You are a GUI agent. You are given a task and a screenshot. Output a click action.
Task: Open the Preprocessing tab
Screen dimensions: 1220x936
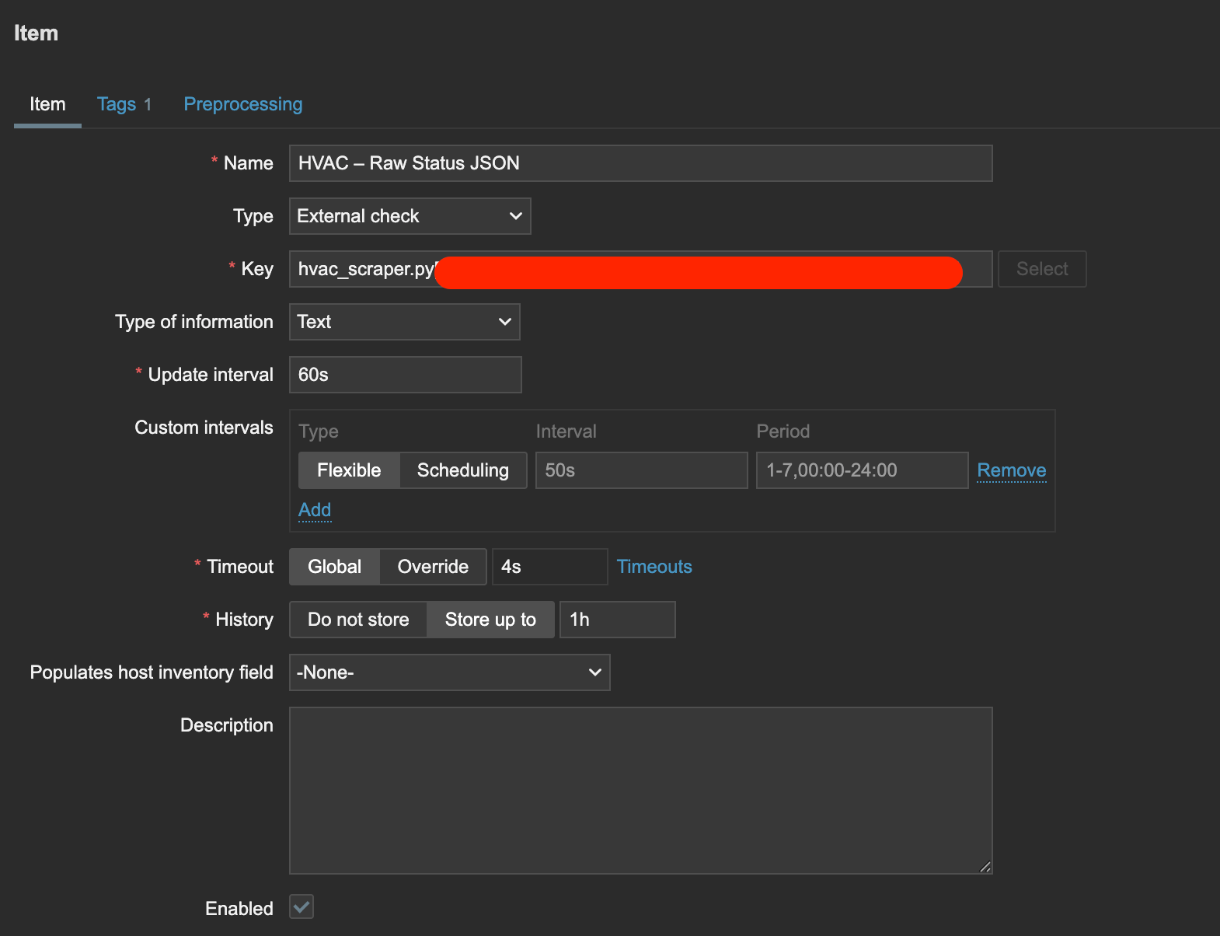(x=242, y=104)
